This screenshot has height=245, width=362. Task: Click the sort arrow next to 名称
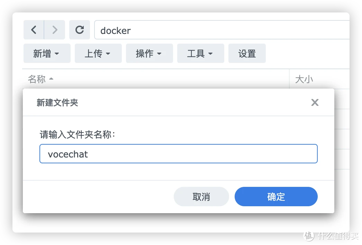51,79
